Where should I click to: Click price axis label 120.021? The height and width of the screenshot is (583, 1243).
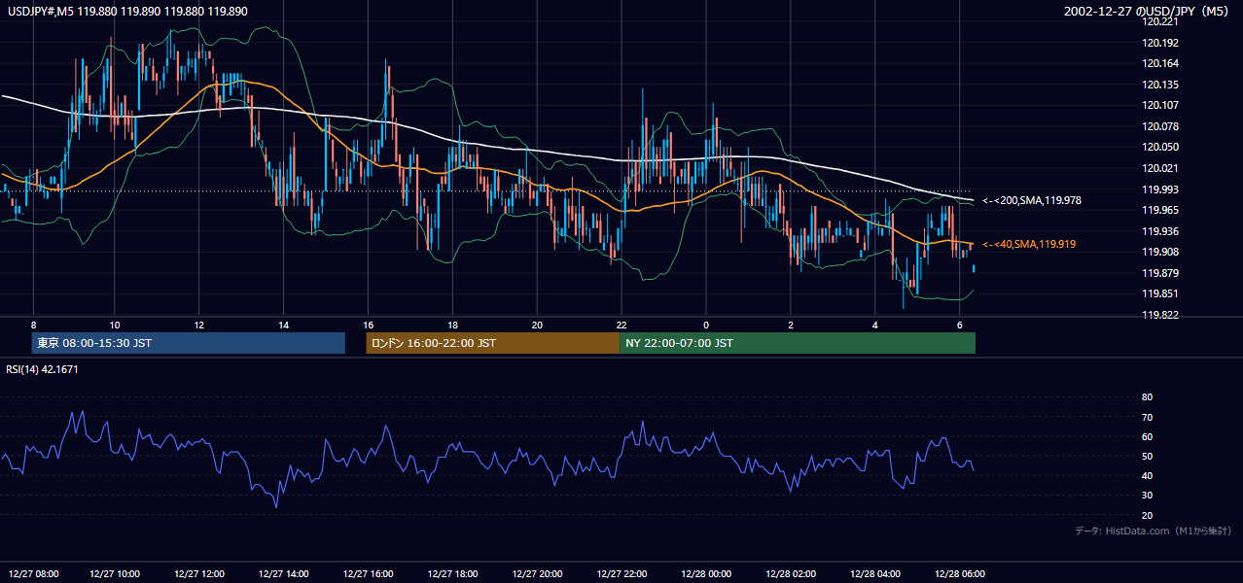coord(1159,168)
